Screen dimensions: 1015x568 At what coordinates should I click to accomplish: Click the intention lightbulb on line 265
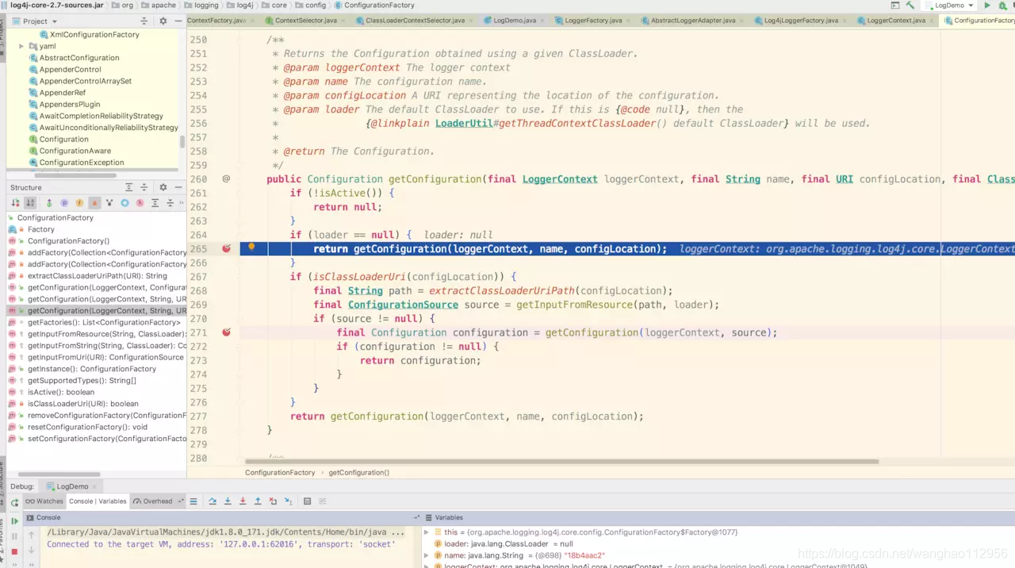pos(251,248)
